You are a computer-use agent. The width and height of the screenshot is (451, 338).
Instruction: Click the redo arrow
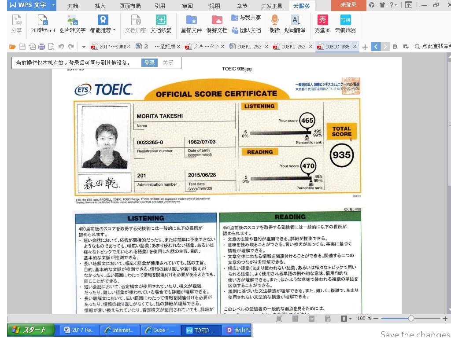pos(71,47)
